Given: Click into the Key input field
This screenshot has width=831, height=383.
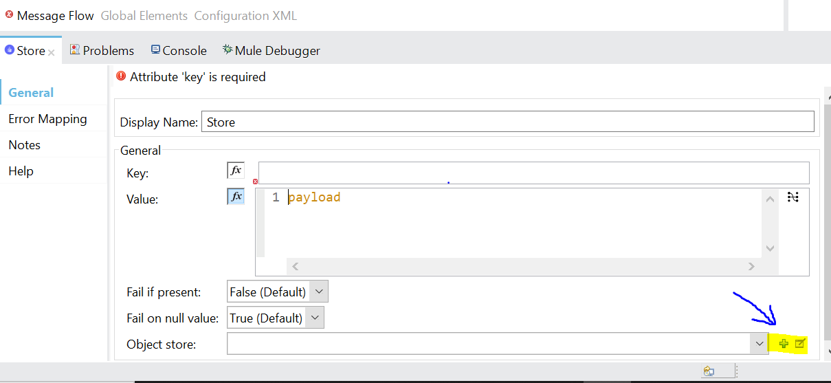Looking at the screenshot, I should (x=533, y=173).
